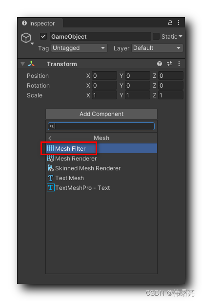Open the GameObject cube icon picker

click(x=27, y=38)
